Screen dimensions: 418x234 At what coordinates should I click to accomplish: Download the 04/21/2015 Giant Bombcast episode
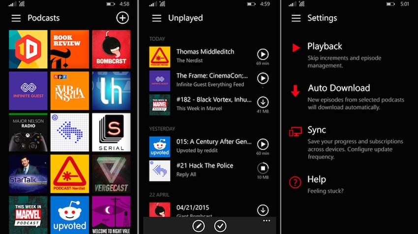point(263,210)
